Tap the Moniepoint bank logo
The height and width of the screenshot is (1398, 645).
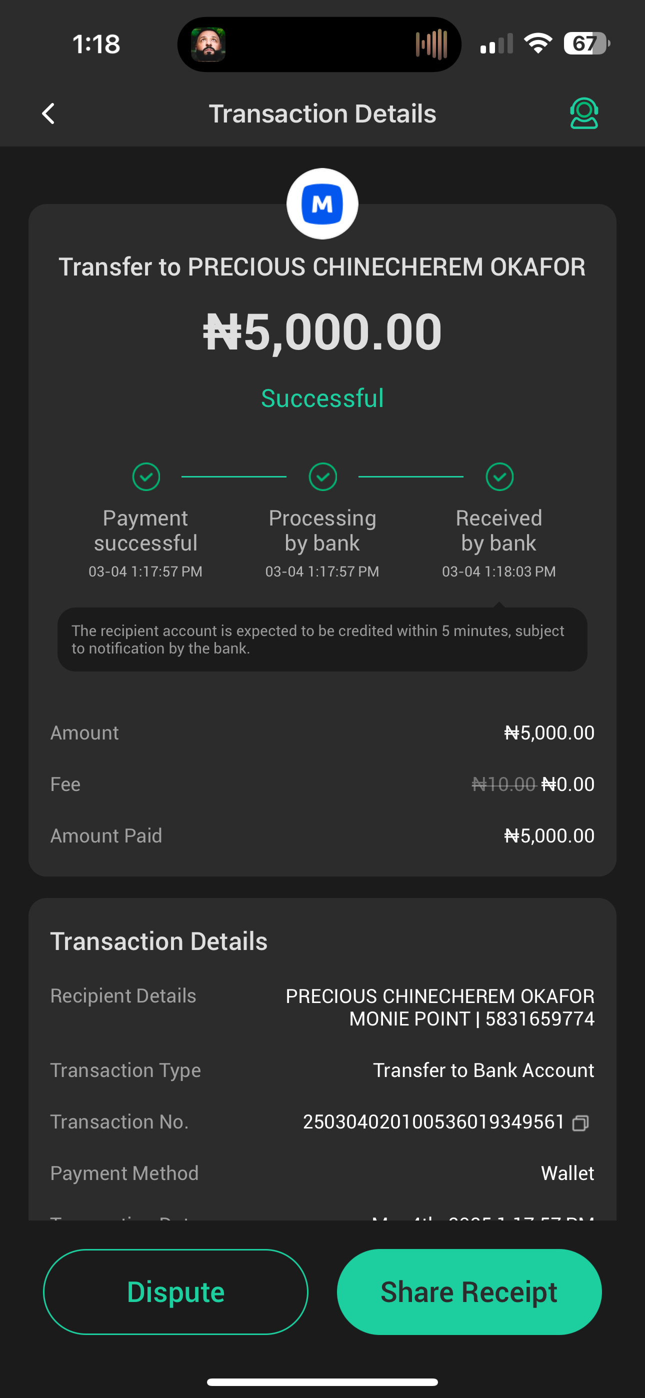pyautogui.click(x=322, y=204)
